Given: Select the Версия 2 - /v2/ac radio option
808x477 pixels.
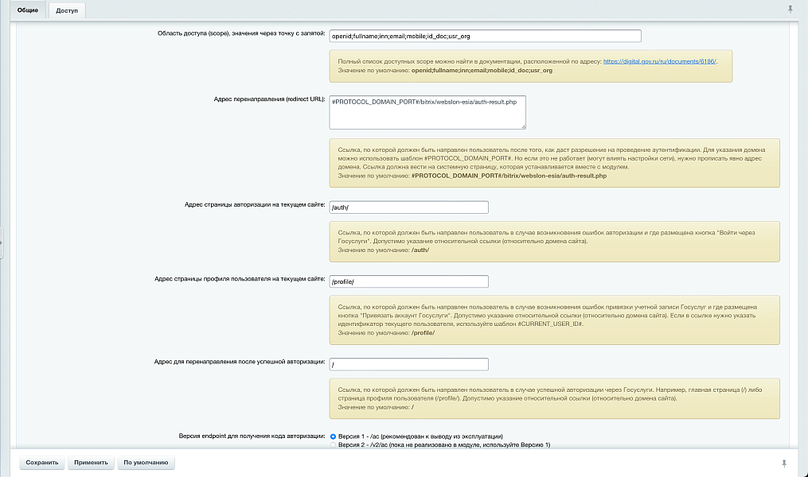Looking at the screenshot, I should click(334, 445).
